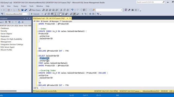Open the Query menu
The width and height of the screenshot is (174, 97).
(x=16, y=6)
